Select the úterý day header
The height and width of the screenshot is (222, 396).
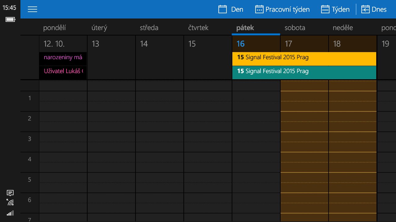99,28
